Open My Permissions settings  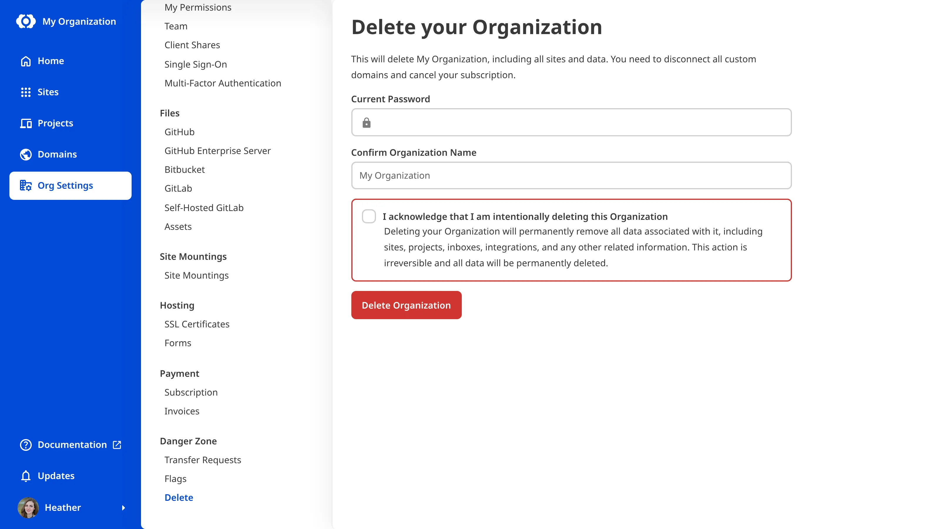tap(198, 7)
